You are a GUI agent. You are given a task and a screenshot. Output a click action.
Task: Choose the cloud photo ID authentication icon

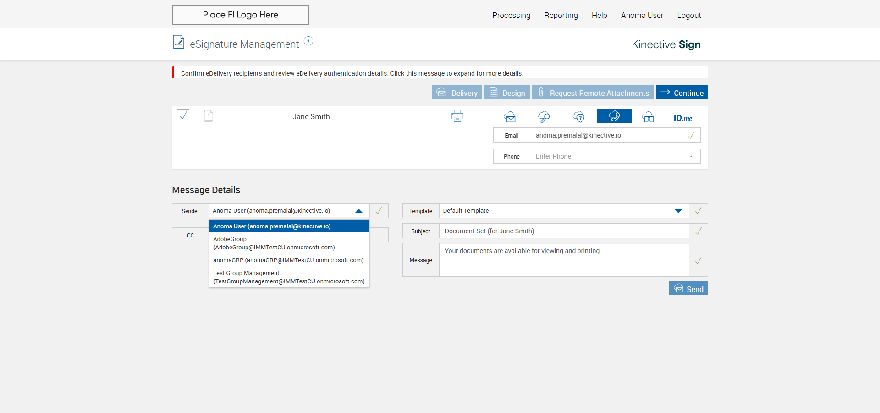click(x=648, y=117)
